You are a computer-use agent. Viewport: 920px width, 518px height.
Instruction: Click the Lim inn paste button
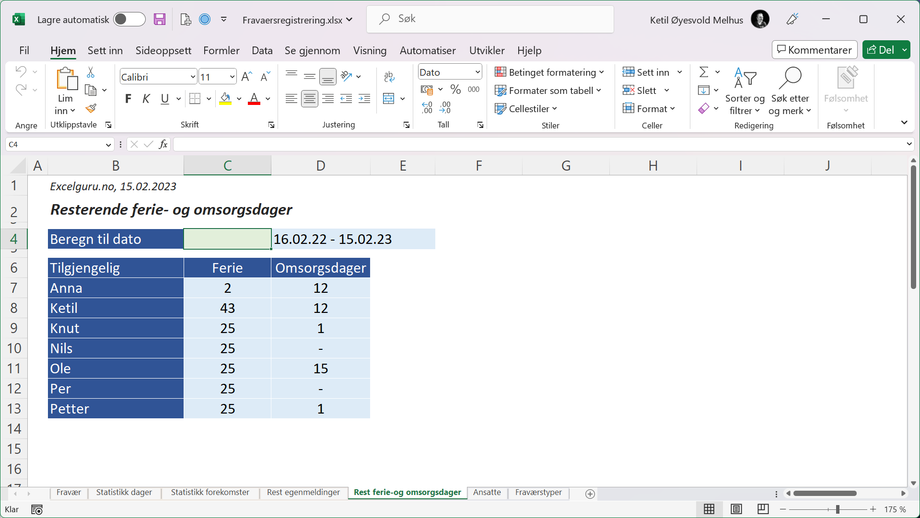click(66, 91)
